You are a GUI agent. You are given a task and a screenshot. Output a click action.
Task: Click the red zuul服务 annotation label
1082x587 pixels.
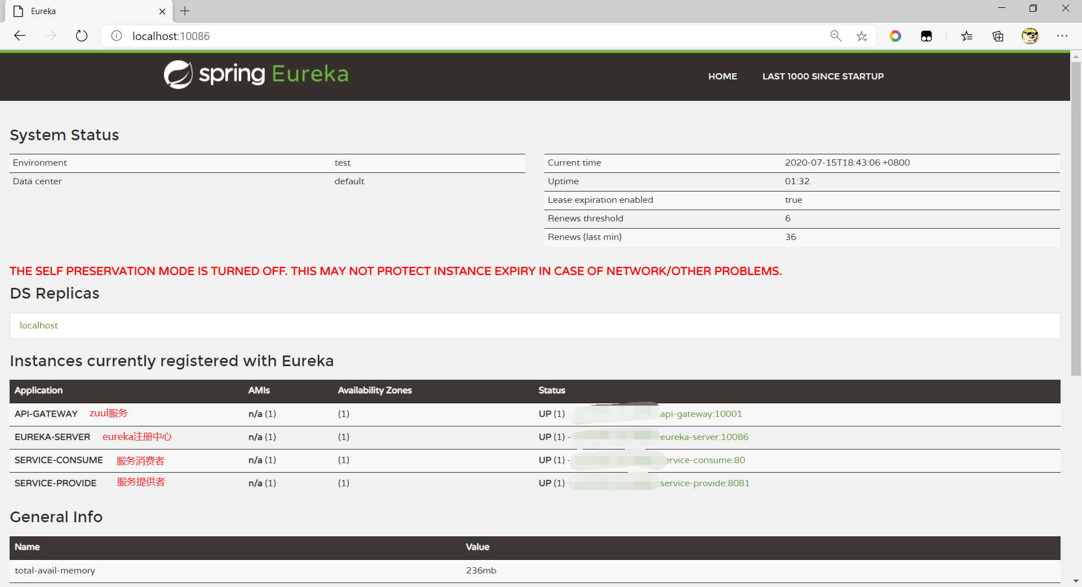(108, 413)
